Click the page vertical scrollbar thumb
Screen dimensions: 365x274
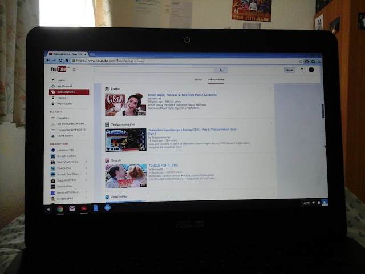[x=323, y=111]
